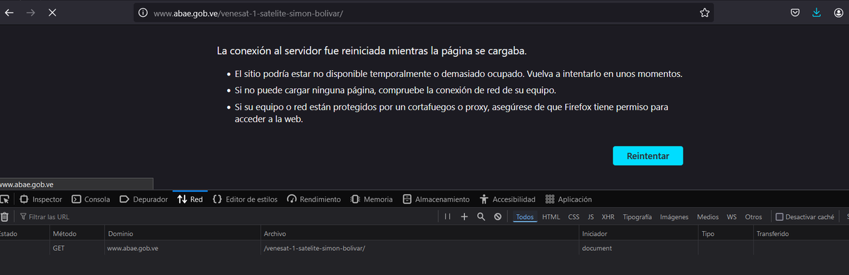
Task: Clear network log with trash icon
Action: 4,217
